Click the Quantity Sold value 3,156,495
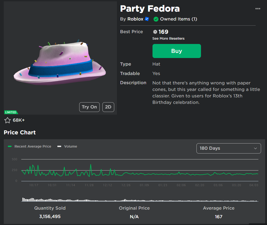Image resolution: width=267 pixels, height=225 pixels. click(50, 216)
